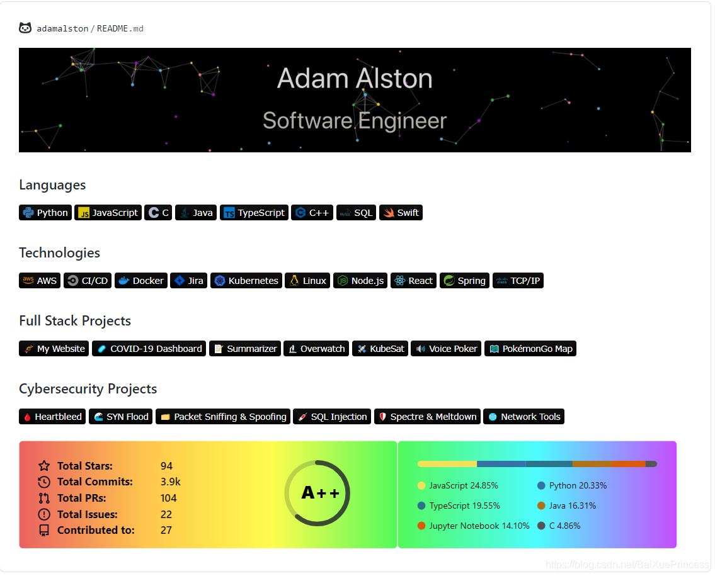Click the JavaScript yellow legend dot
The width and height of the screenshot is (715, 576).
(x=421, y=486)
